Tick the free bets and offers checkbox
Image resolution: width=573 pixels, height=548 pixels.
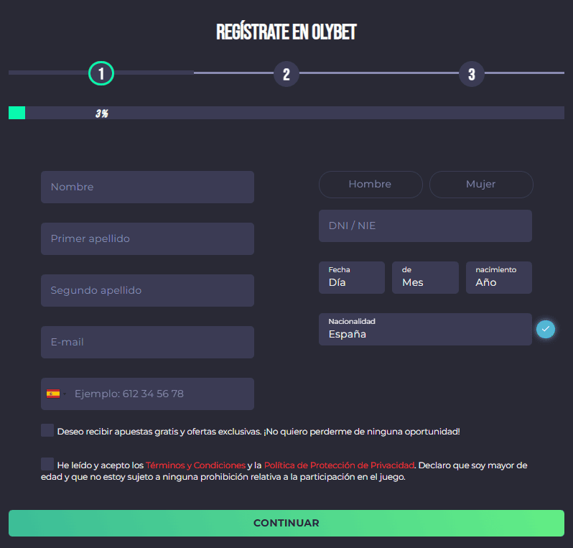(47, 430)
